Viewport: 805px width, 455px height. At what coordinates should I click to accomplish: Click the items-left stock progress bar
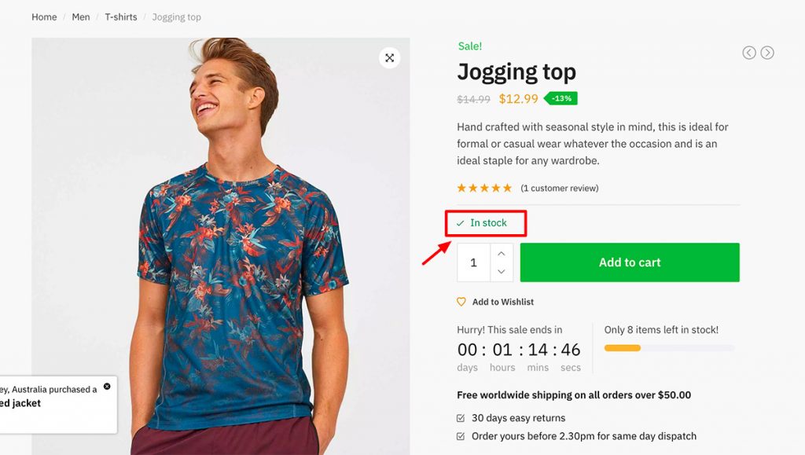(669, 347)
